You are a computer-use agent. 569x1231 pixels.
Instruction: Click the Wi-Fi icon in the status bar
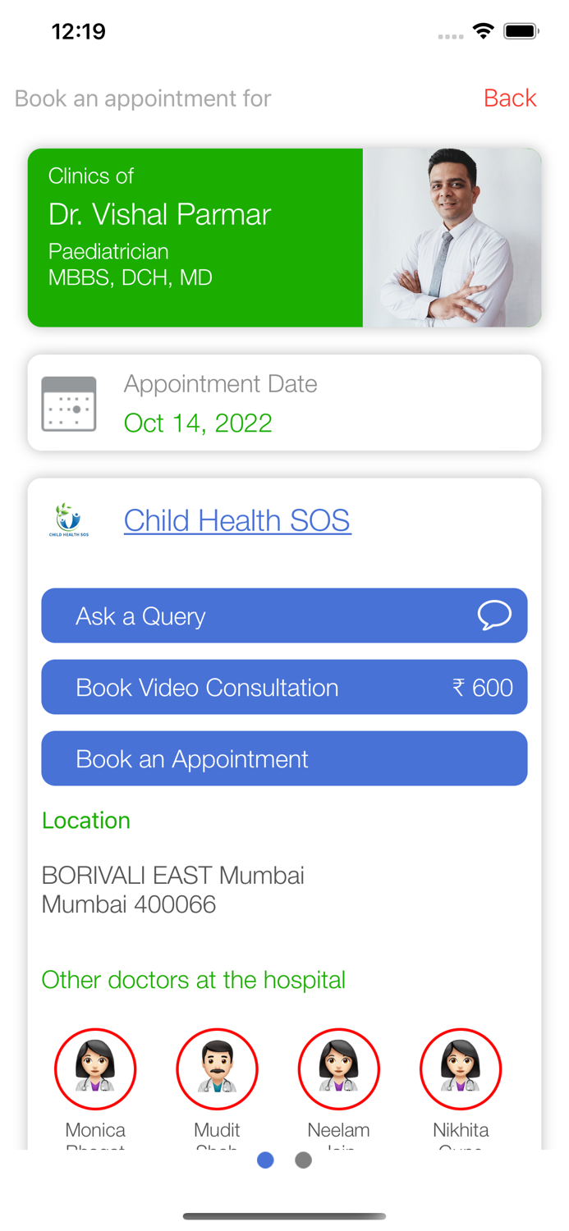click(483, 30)
